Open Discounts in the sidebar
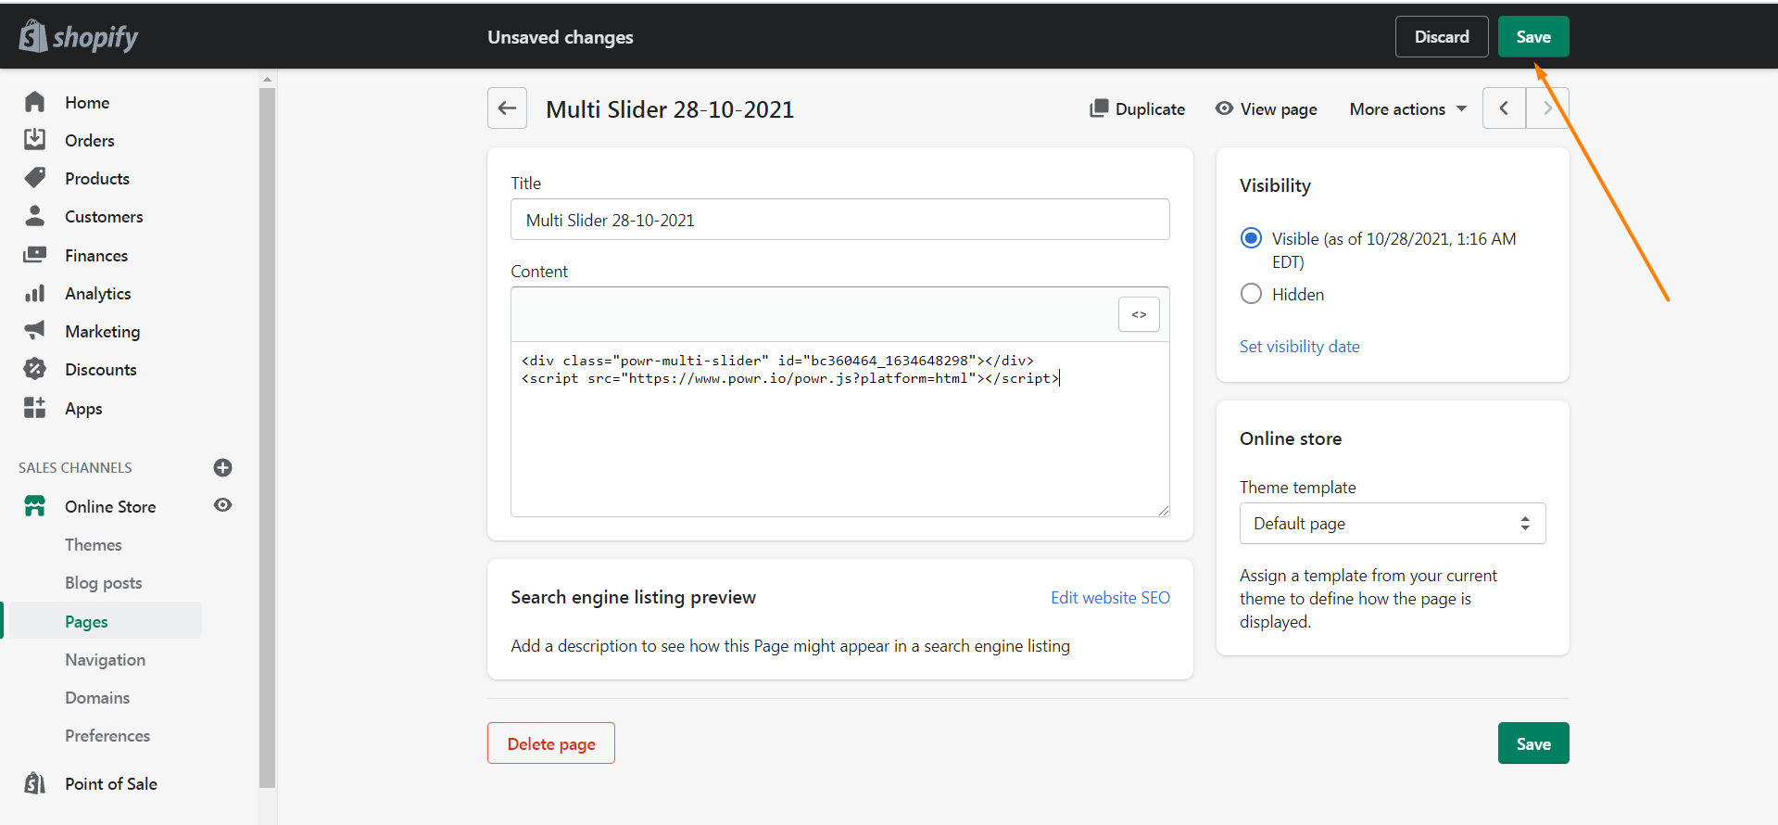1778x825 pixels. point(102,369)
